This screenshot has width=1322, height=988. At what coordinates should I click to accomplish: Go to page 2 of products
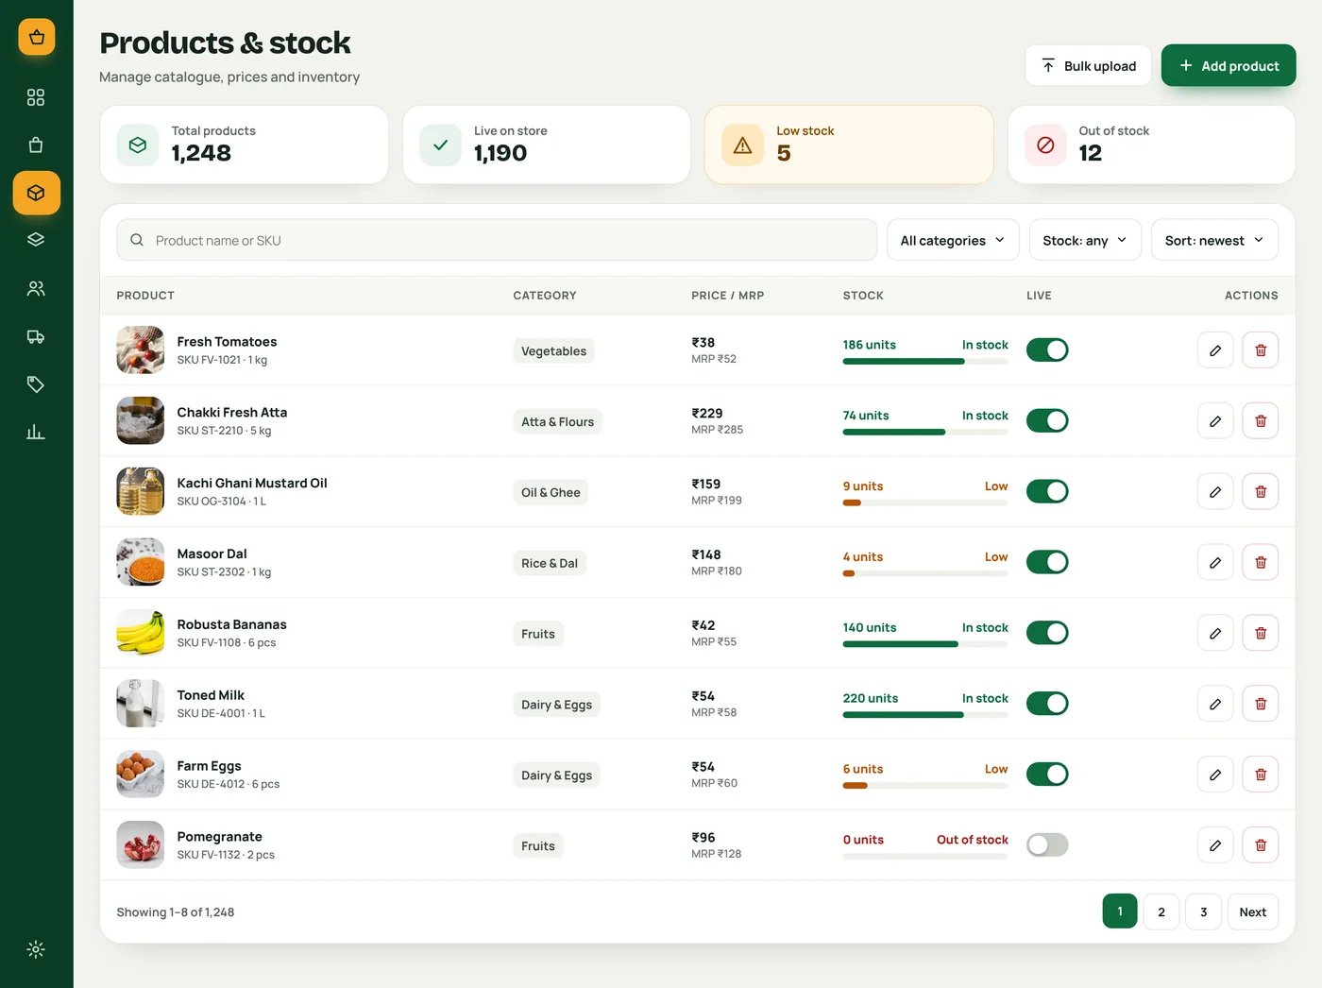click(1161, 911)
